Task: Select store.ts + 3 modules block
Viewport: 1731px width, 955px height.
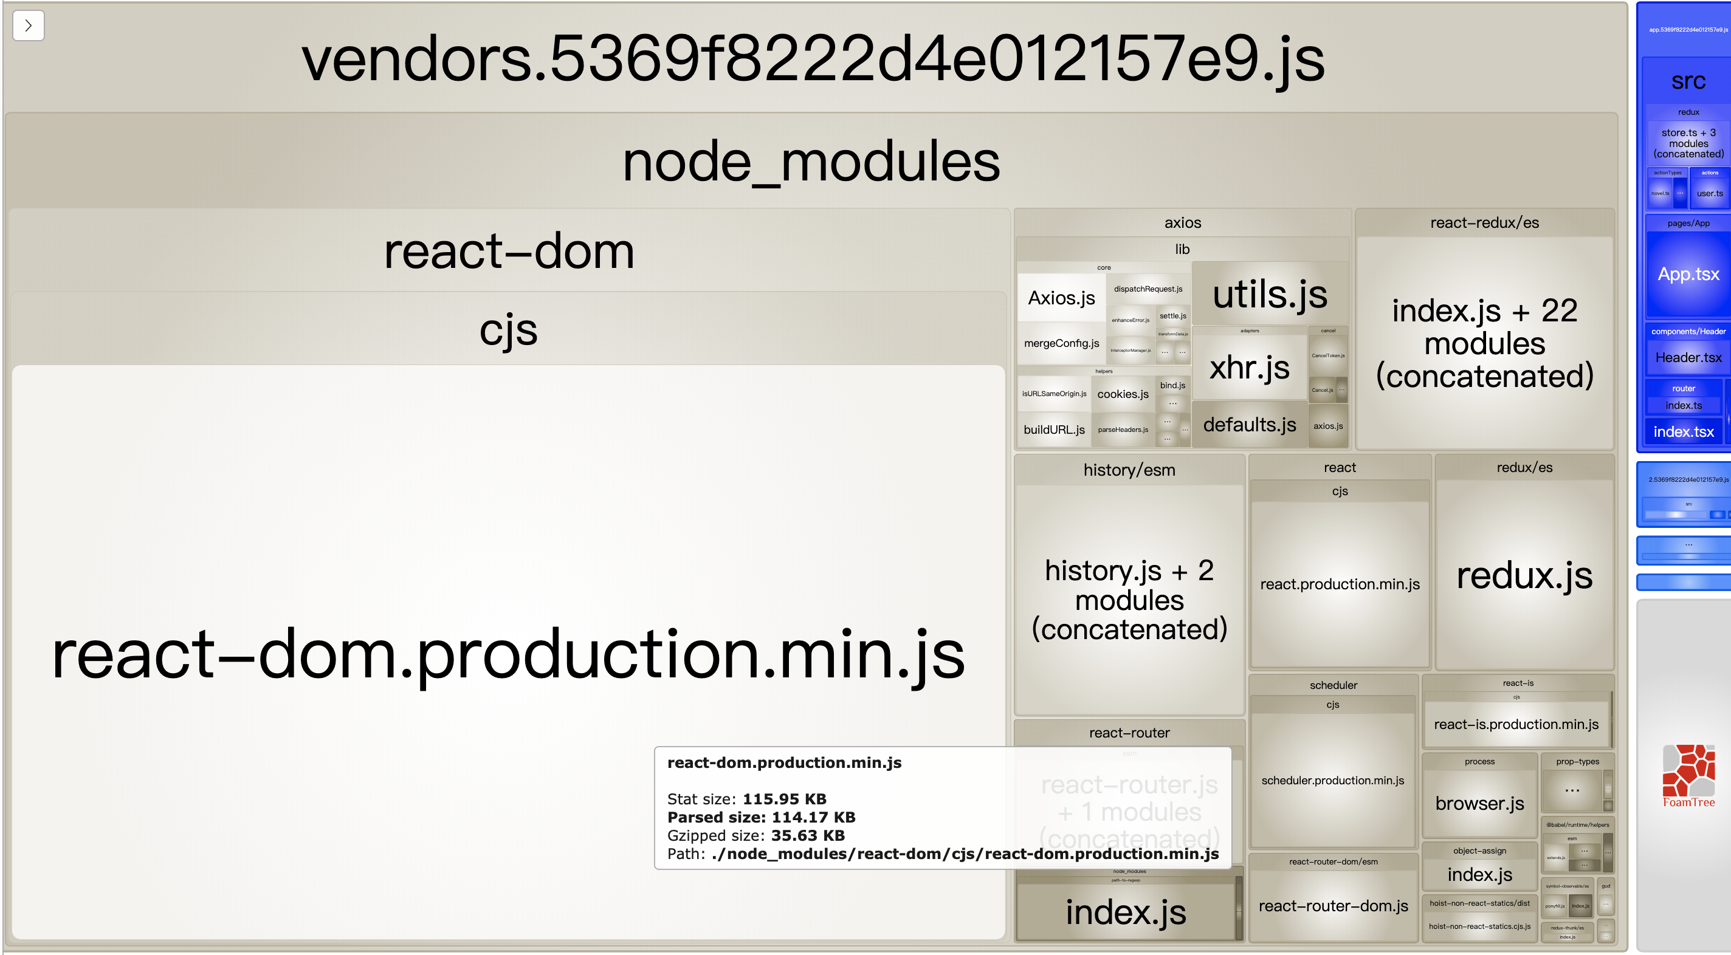Action: coord(1688,143)
